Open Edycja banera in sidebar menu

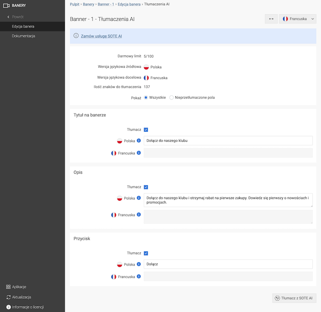pyautogui.click(x=32, y=26)
